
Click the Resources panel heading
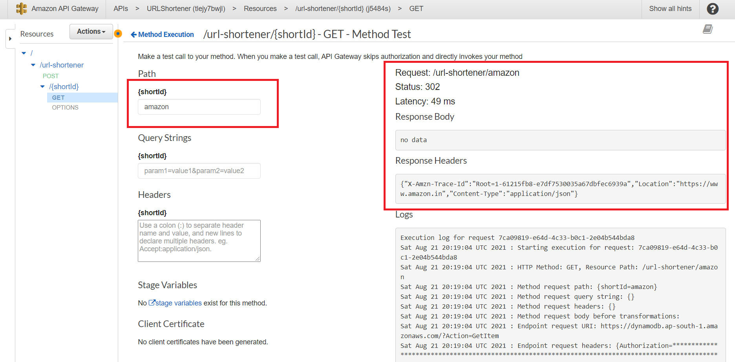pos(37,34)
